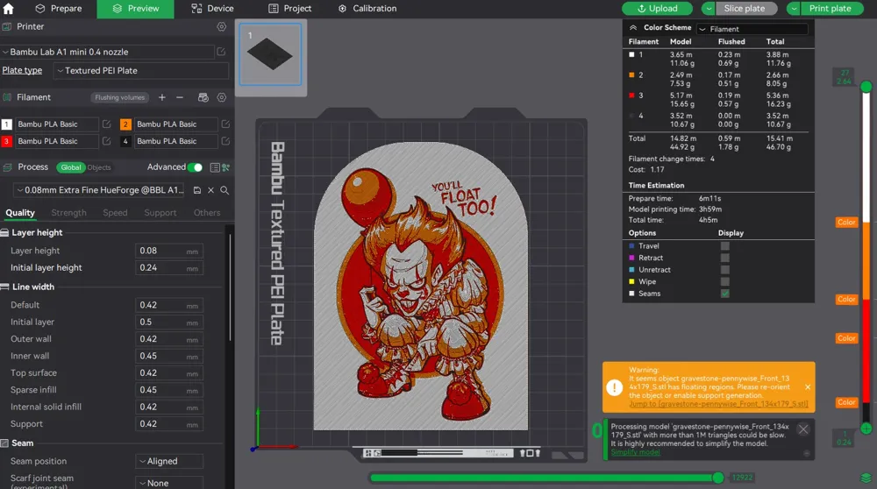The image size is (877, 489).
Task: Open the Project tab
Action: tap(289, 9)
